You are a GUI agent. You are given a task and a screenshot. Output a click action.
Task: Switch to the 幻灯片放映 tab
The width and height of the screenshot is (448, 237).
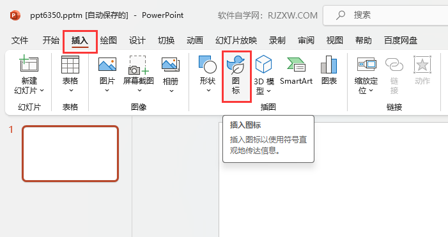tap(236, 40)
